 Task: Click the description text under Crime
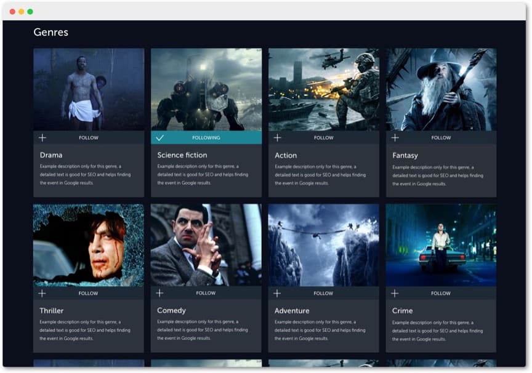(x=437, y=331)
